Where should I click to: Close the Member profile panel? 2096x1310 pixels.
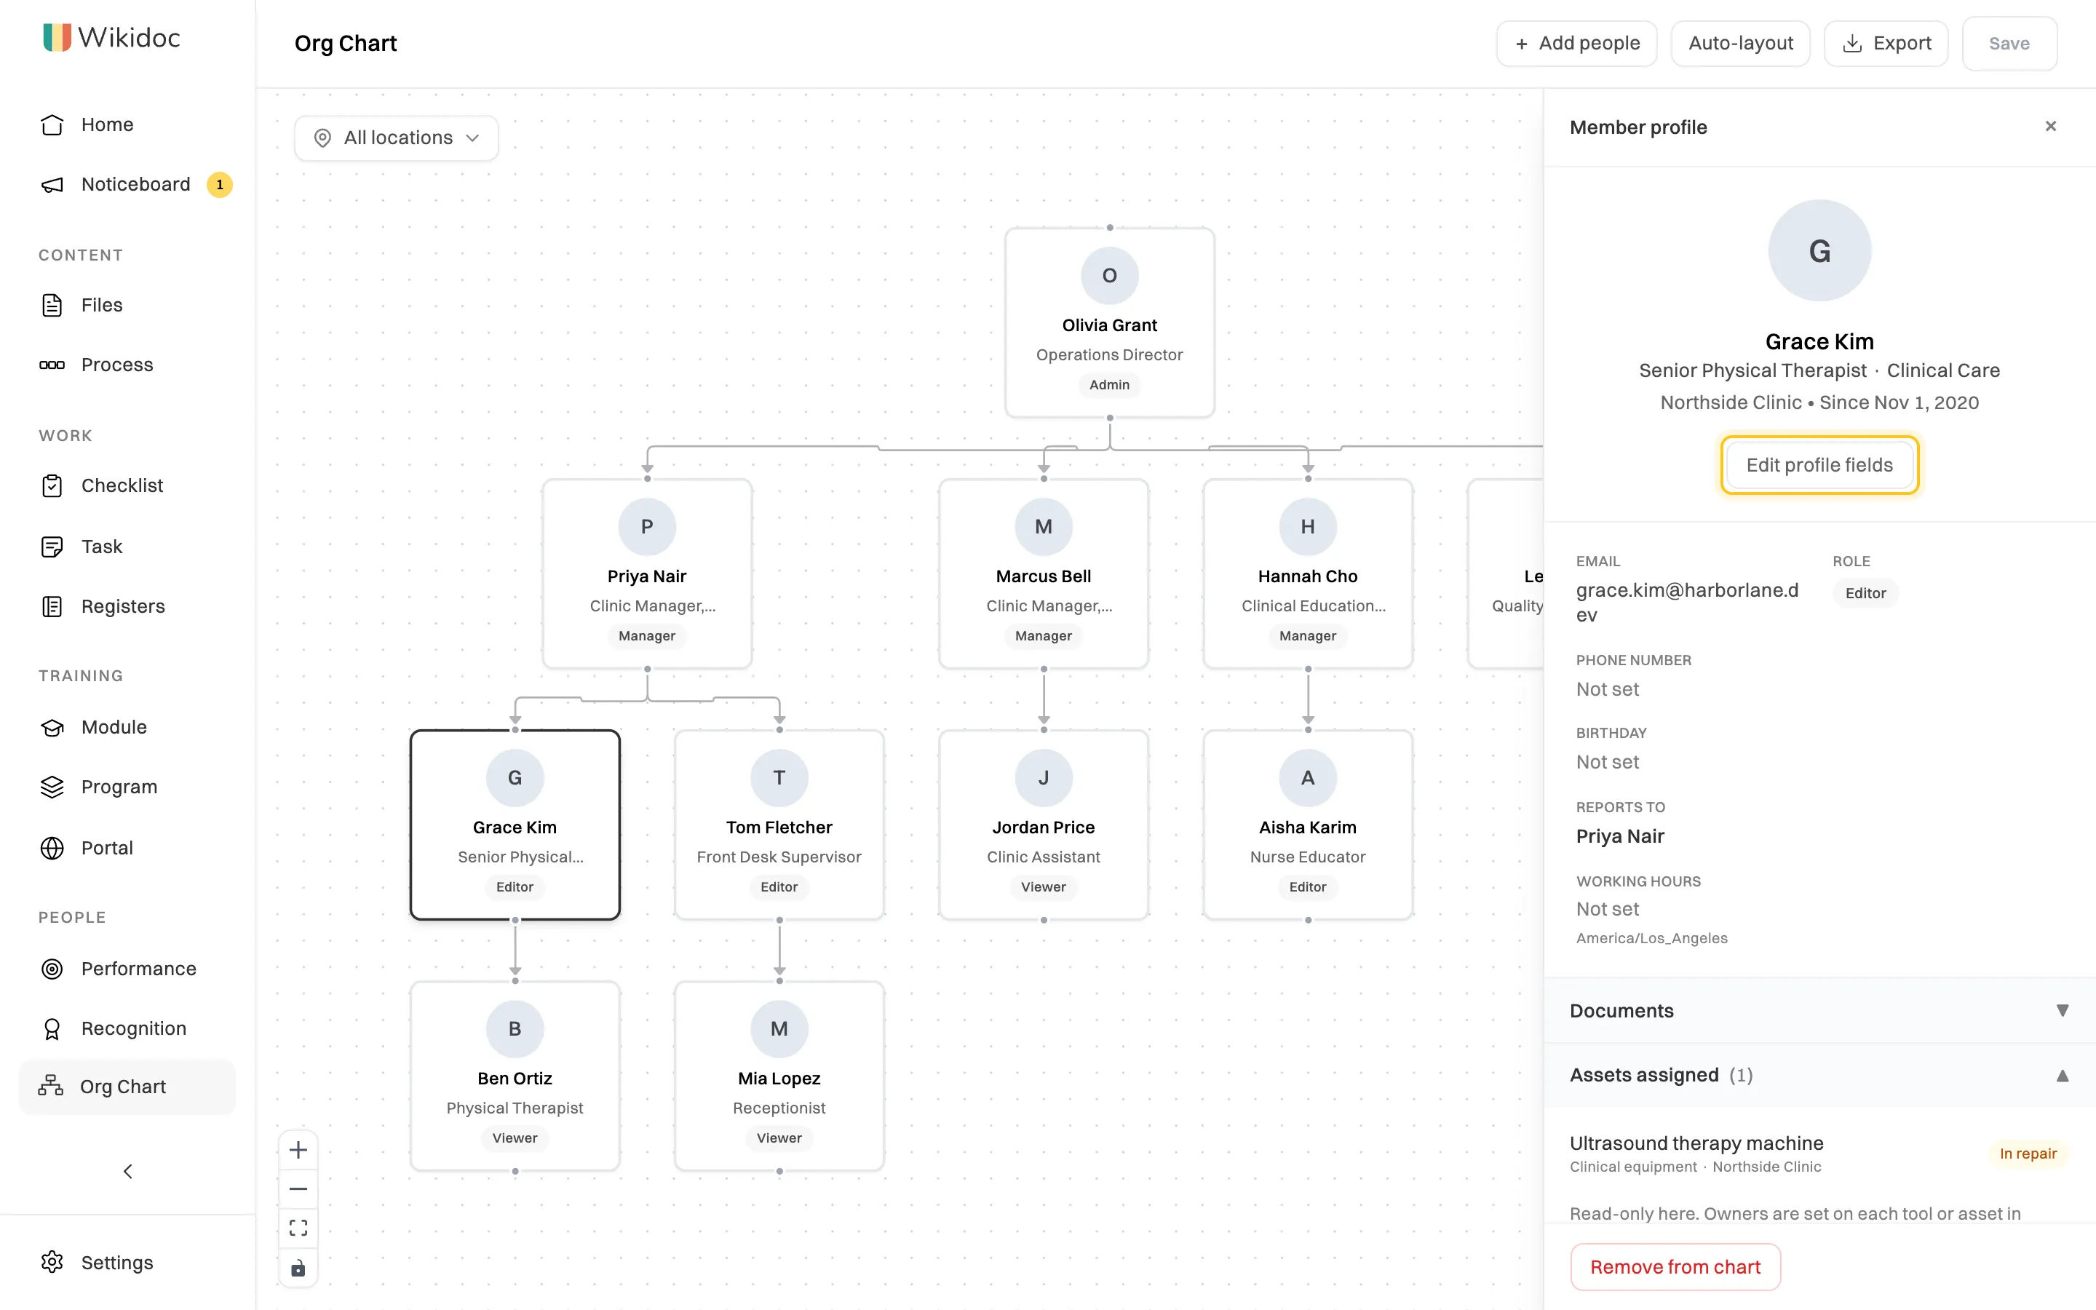pyautogui.click(x=2050, y=127)
